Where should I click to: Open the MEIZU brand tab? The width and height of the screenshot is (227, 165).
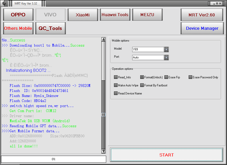(147, 15)
